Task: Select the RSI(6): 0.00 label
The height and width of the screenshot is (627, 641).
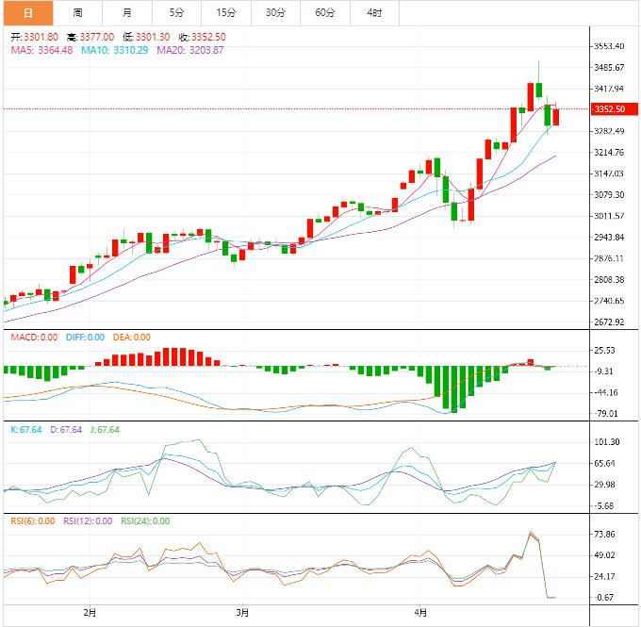Action: pos(33,521)
